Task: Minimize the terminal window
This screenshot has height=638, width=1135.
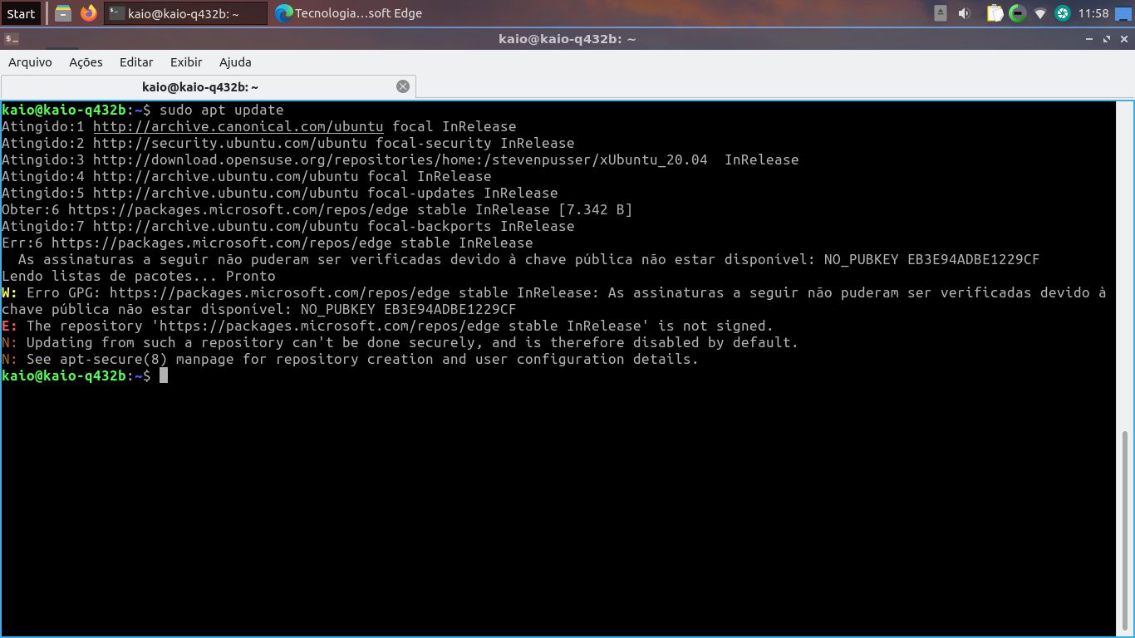Action: click(x=1089, y=39)
